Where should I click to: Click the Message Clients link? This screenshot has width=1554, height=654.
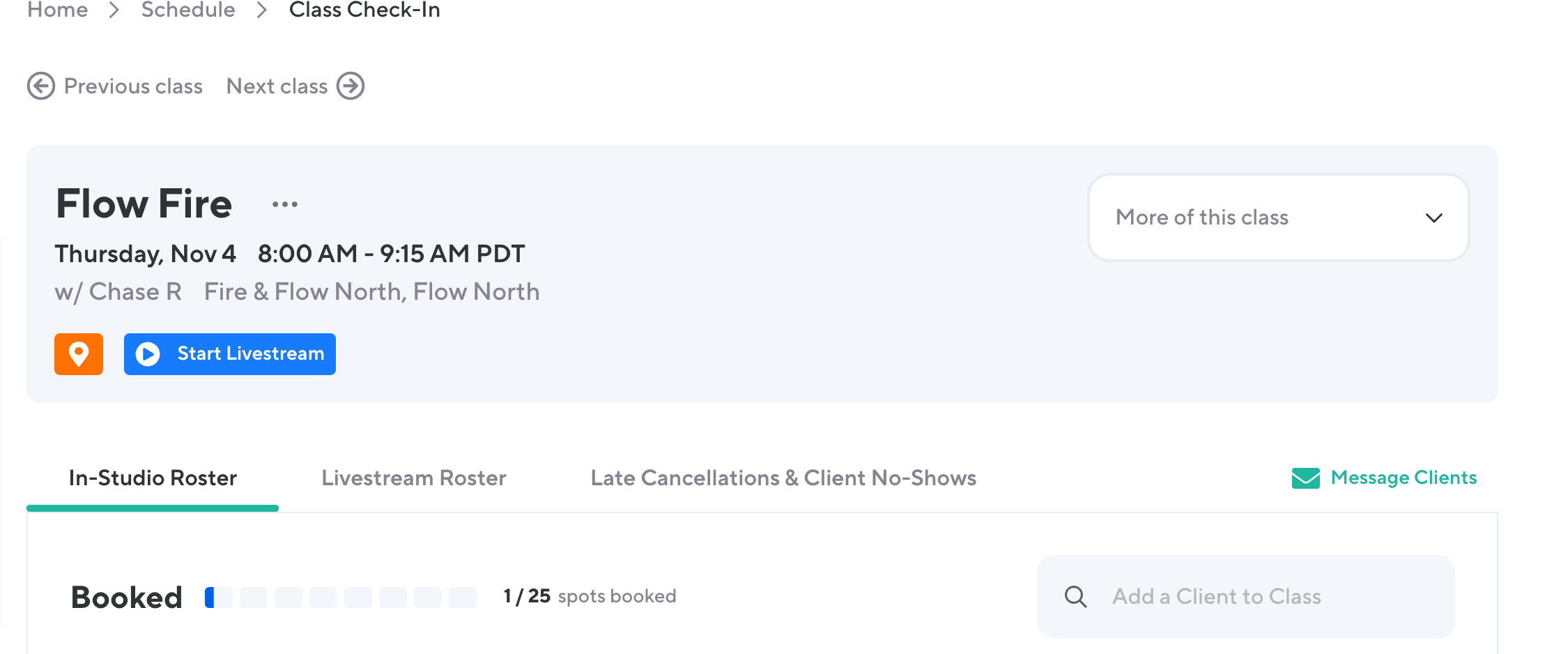tap(1403, 478)
